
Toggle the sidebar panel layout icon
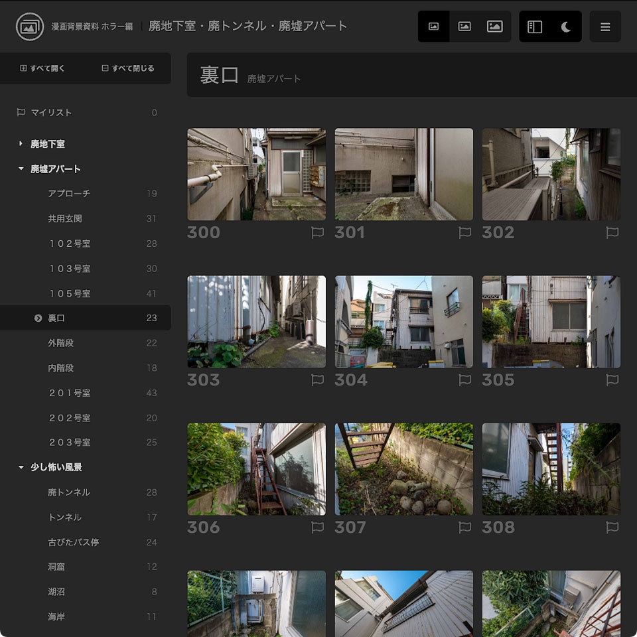point(535,27)
